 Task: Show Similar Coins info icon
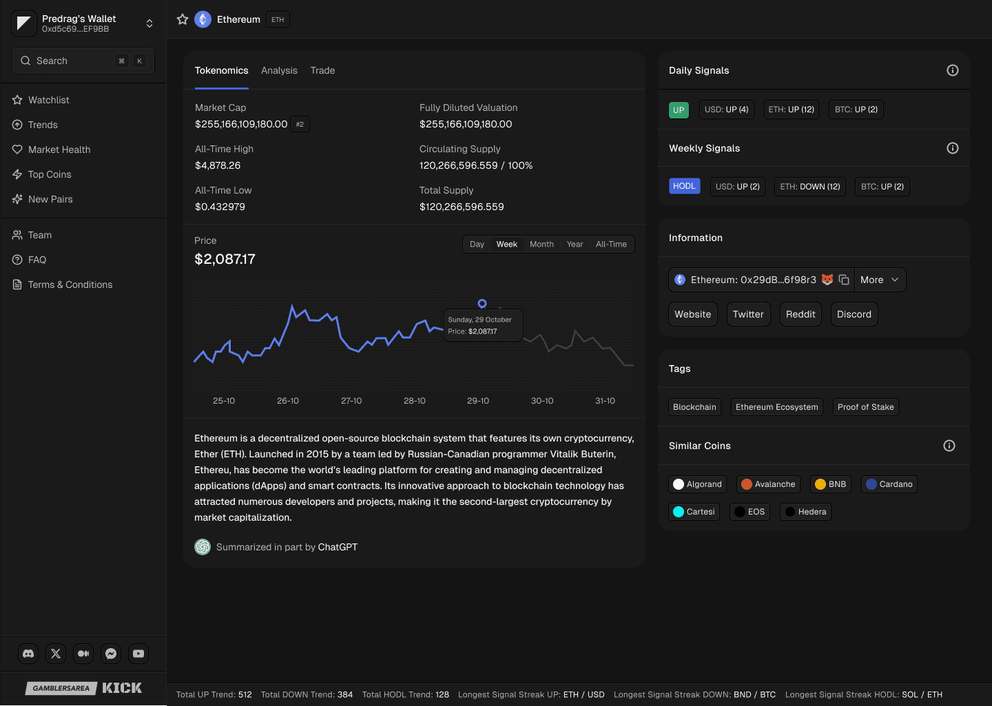pos(949,446)
